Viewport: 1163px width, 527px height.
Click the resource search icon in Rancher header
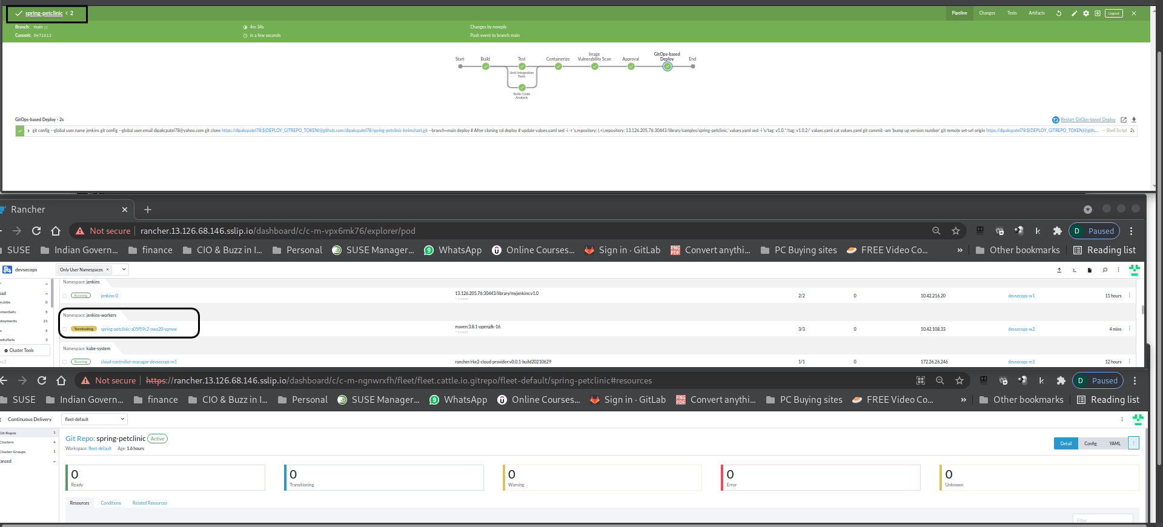pos(1105,270)
